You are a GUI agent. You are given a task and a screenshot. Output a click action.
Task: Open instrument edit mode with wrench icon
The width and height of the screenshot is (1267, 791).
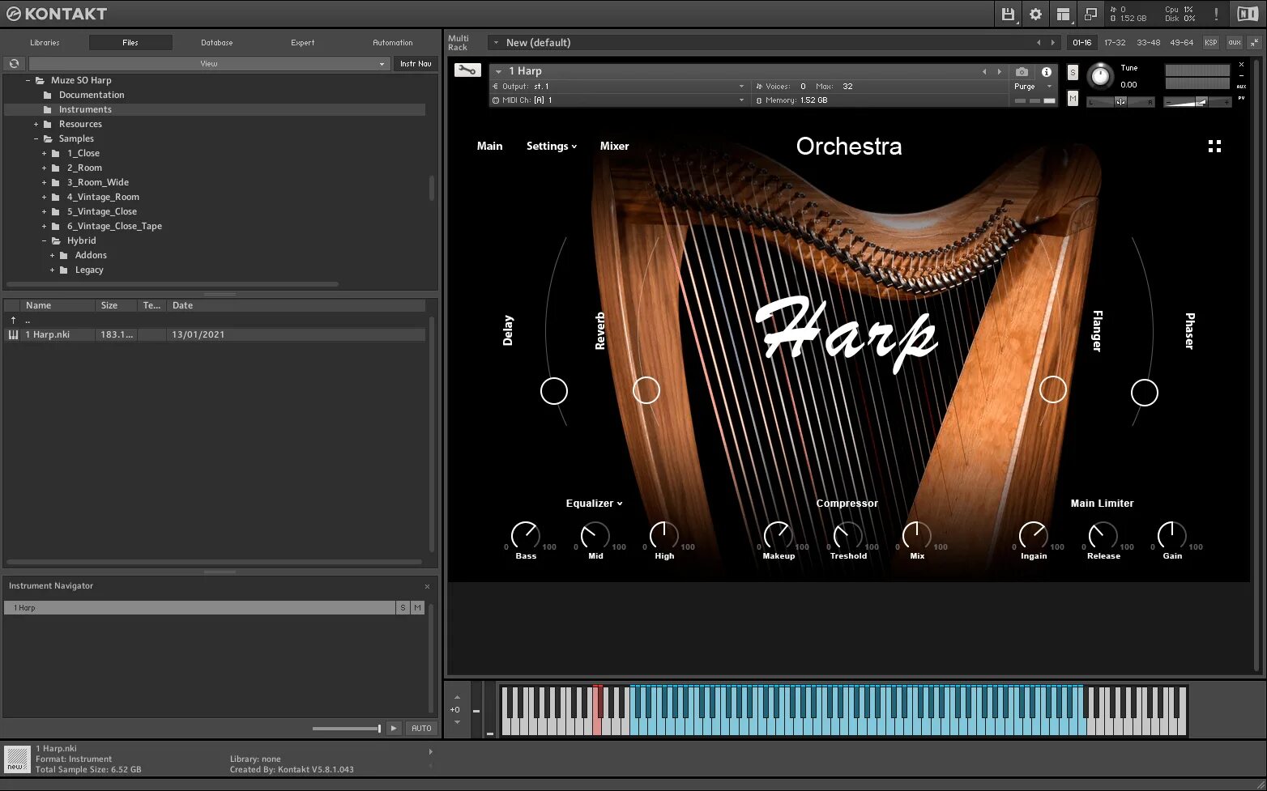[x=467, y=70]
